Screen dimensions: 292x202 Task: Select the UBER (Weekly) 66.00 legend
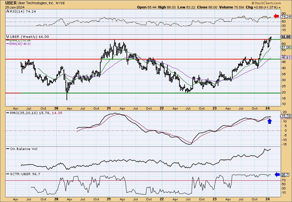pos(30,37)
